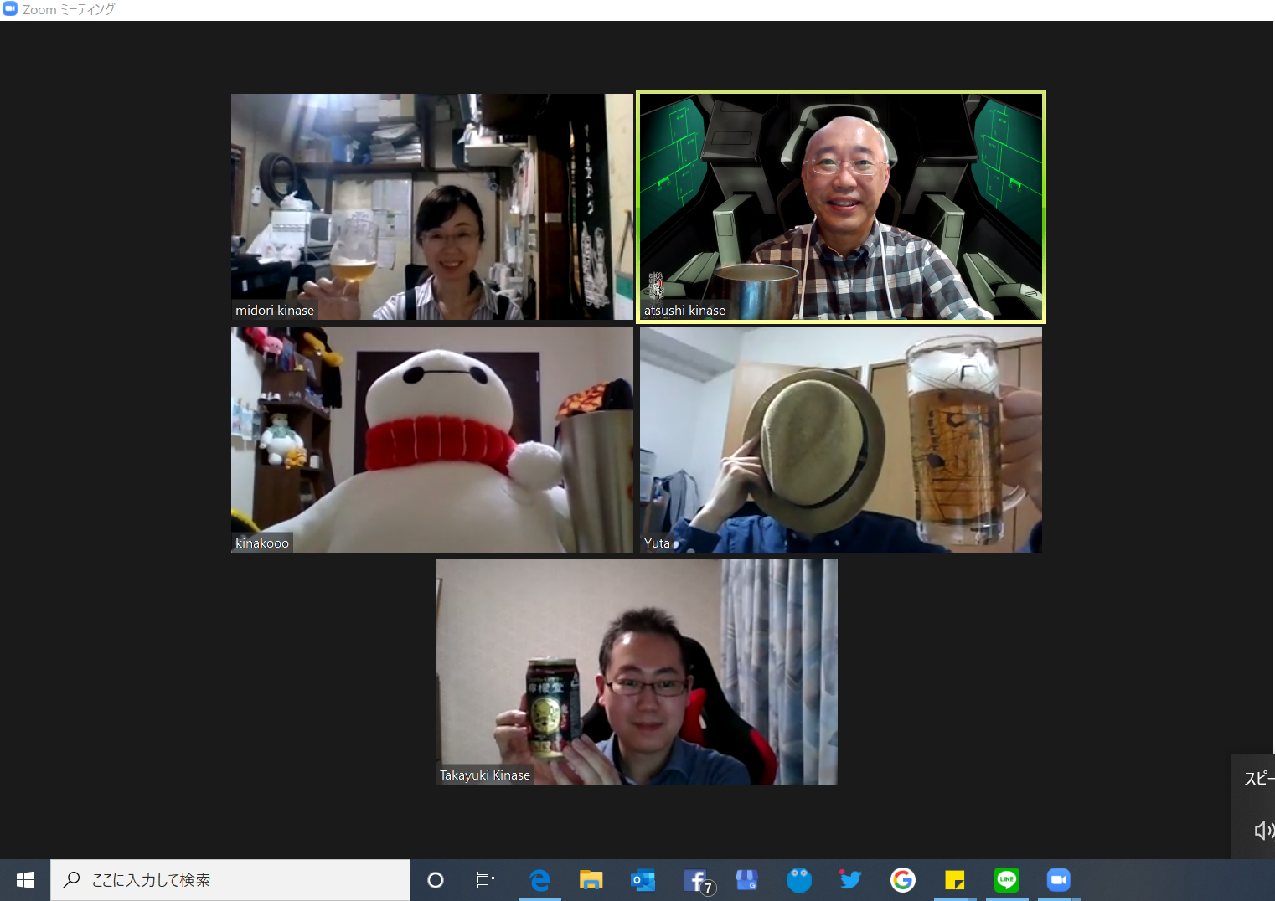Click the Zoom logo in title bar
This screenshot has width=1275, height=901.
(10, 9)
